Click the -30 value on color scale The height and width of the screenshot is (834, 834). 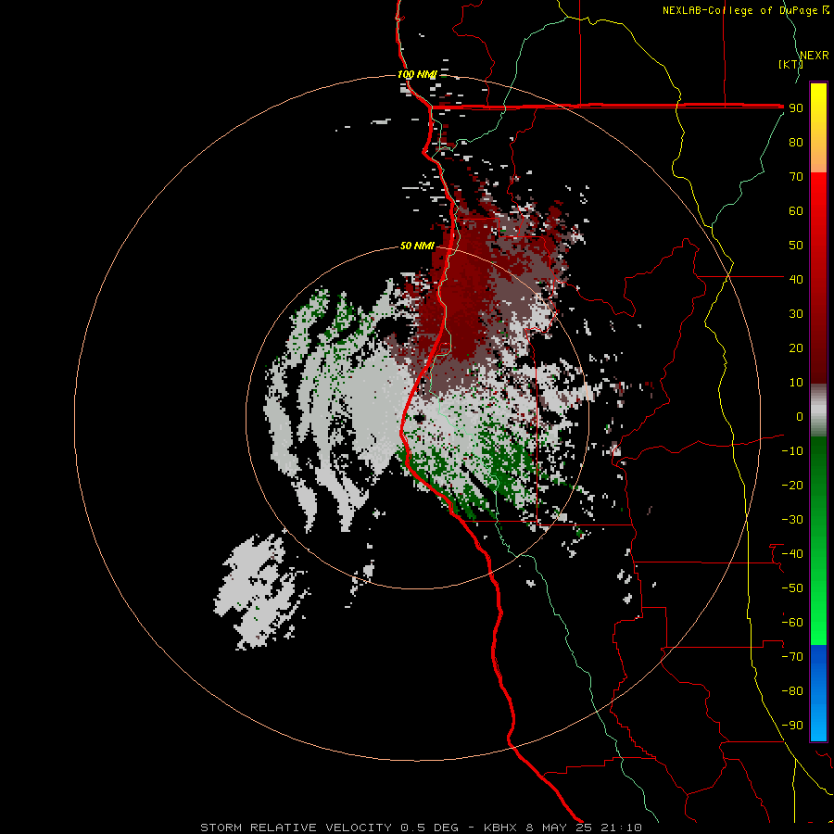pos(792,520)
